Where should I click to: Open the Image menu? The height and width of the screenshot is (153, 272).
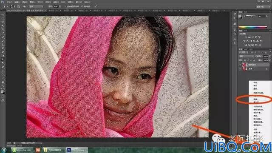point(25,2)
